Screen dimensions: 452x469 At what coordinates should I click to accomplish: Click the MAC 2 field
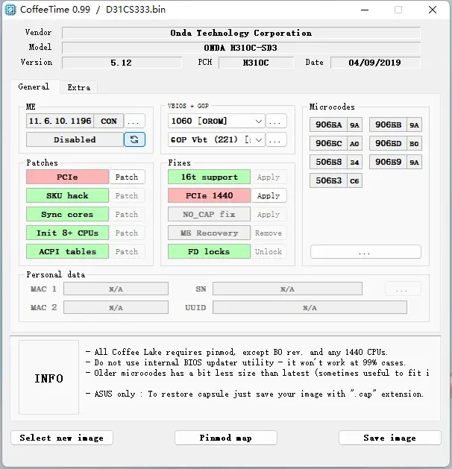[x=116, y=307]
